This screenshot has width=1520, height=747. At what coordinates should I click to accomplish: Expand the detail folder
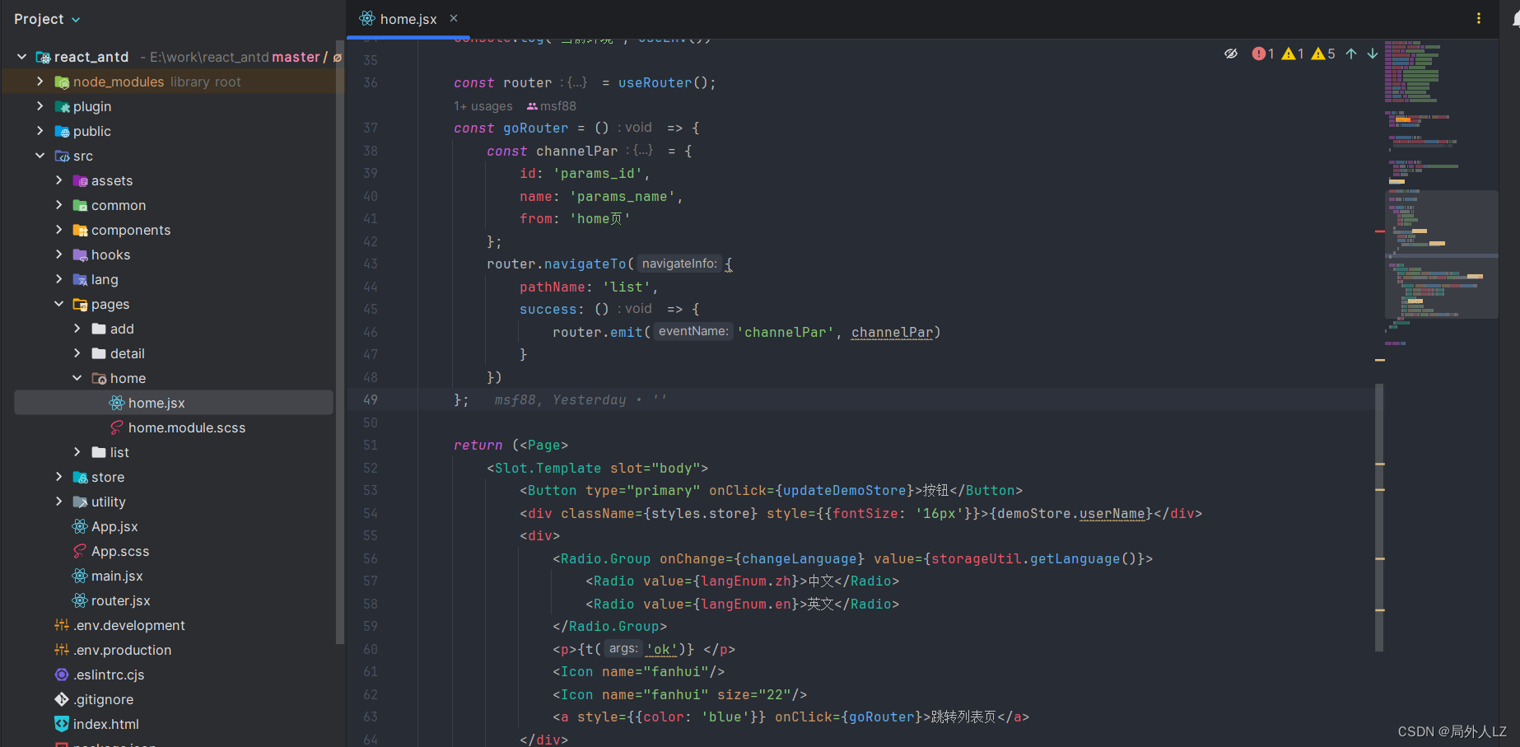click(x=77, y=353)
